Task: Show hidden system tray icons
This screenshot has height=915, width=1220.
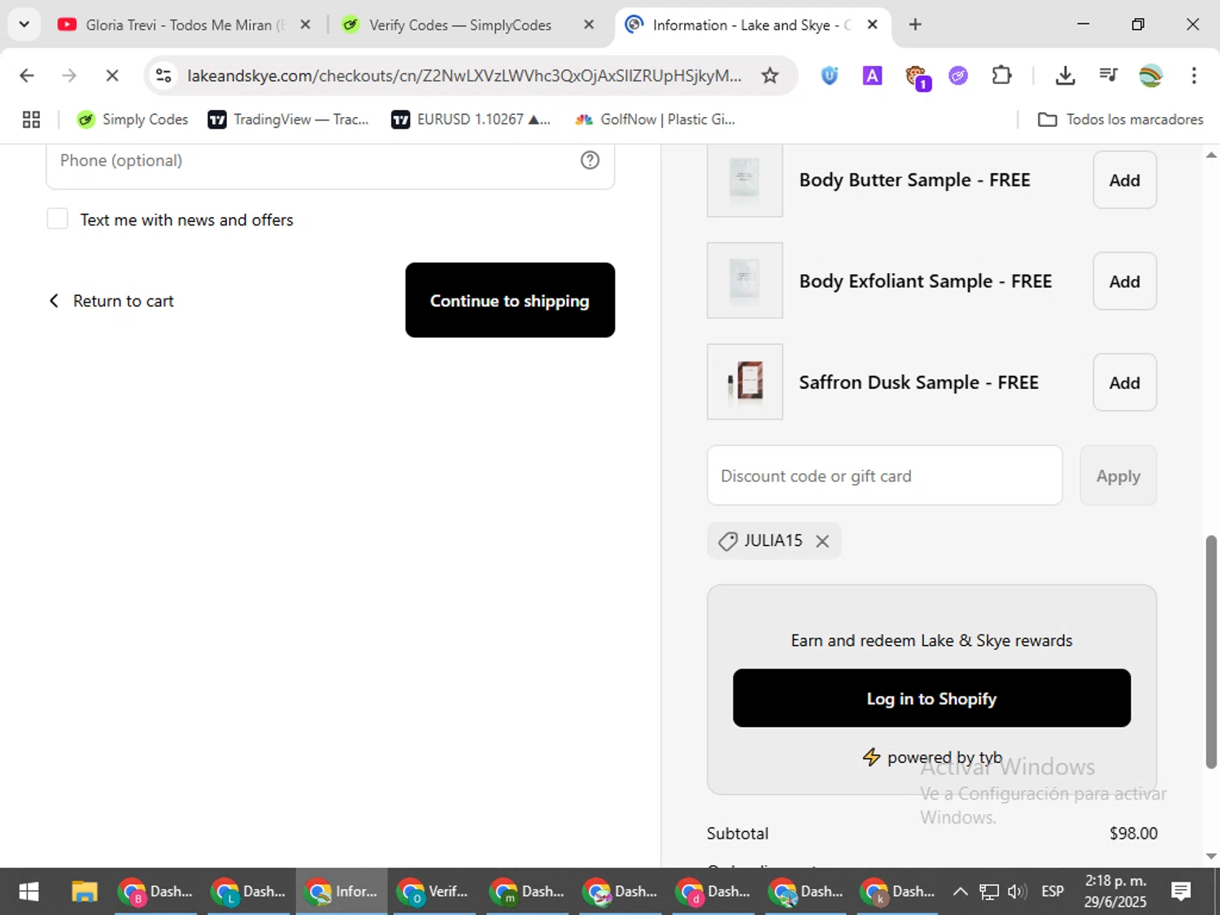Action: click(x=960, y=891)
